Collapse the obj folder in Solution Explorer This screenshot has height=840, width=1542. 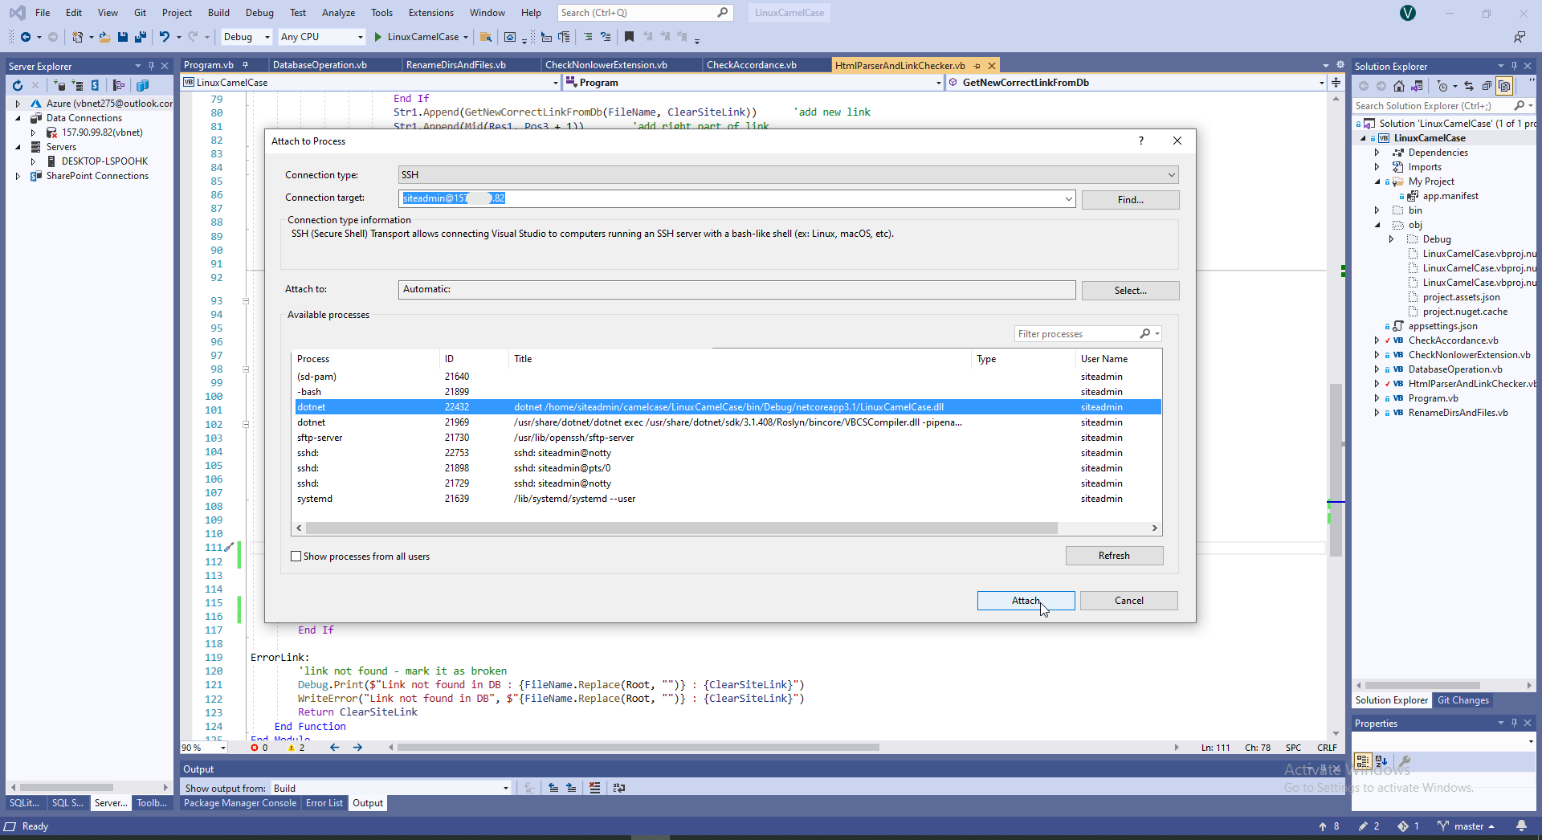(x=1377, y=225)
